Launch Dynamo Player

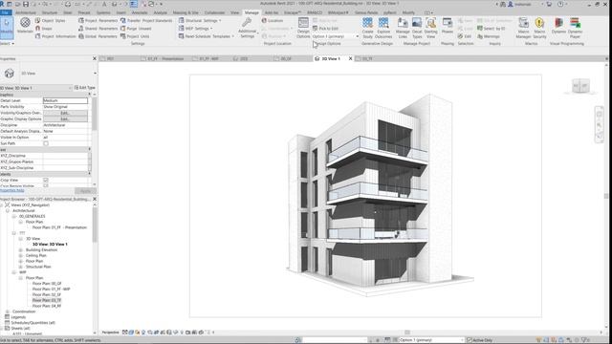pyautogui.click(x=575, y=28)
